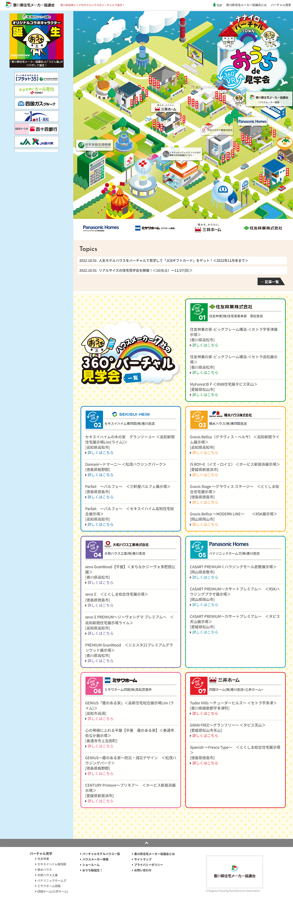This screenshot has height=902, width=293.
Task: Click the フラット35 sidebar banner
Action: pos(36,78)
